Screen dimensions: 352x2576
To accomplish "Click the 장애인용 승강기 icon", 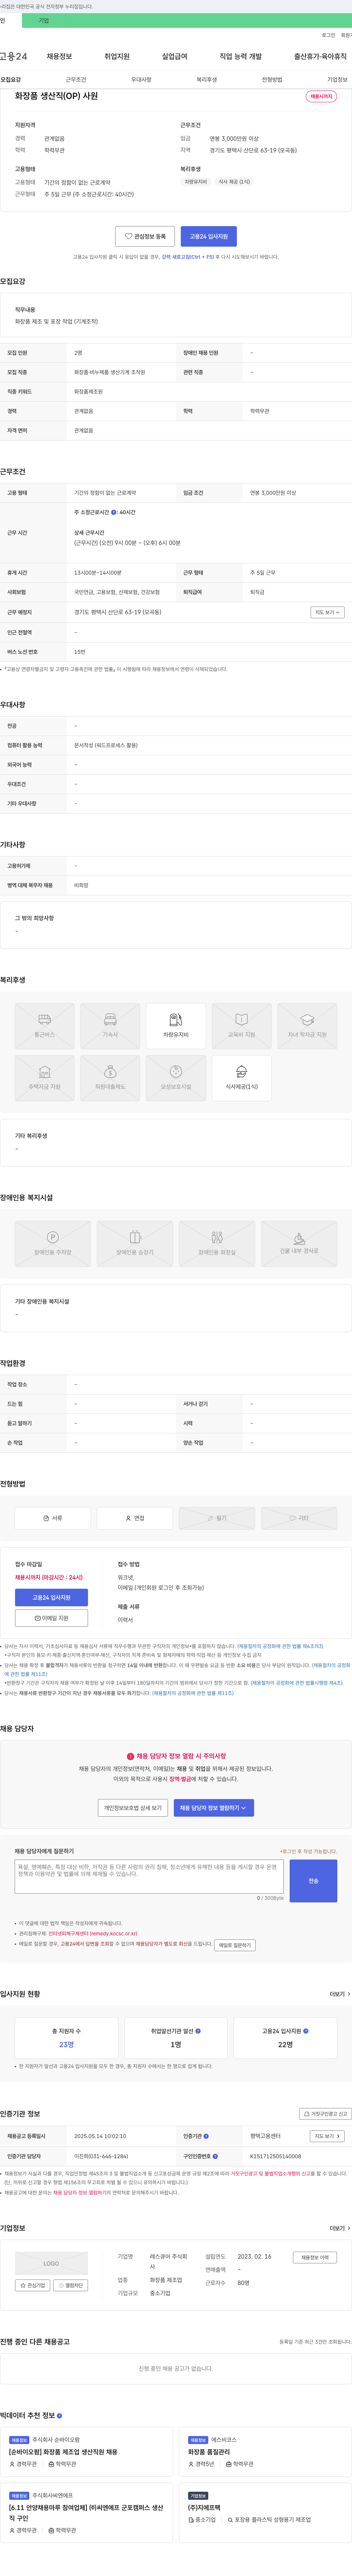I will pos(135,1243).
